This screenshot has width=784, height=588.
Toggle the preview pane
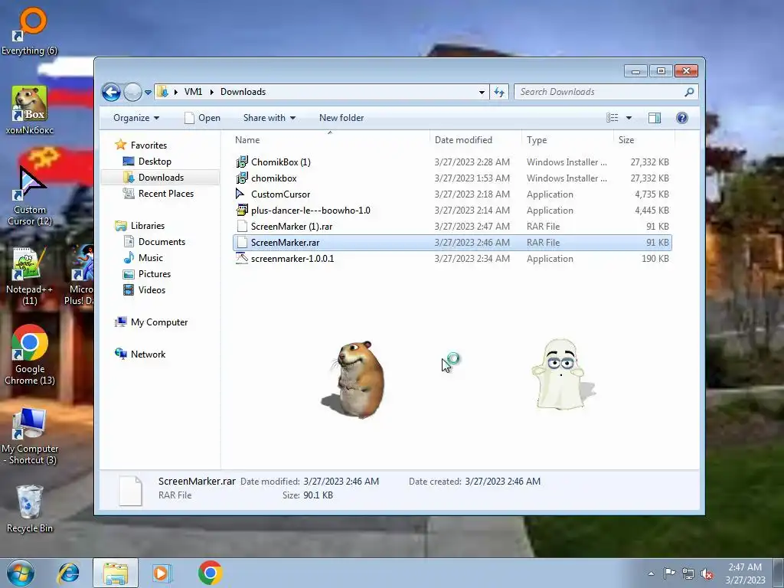[x=655, y=118]
